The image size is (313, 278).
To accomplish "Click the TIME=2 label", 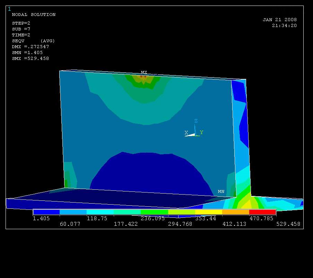I will [x=21, y=35].
